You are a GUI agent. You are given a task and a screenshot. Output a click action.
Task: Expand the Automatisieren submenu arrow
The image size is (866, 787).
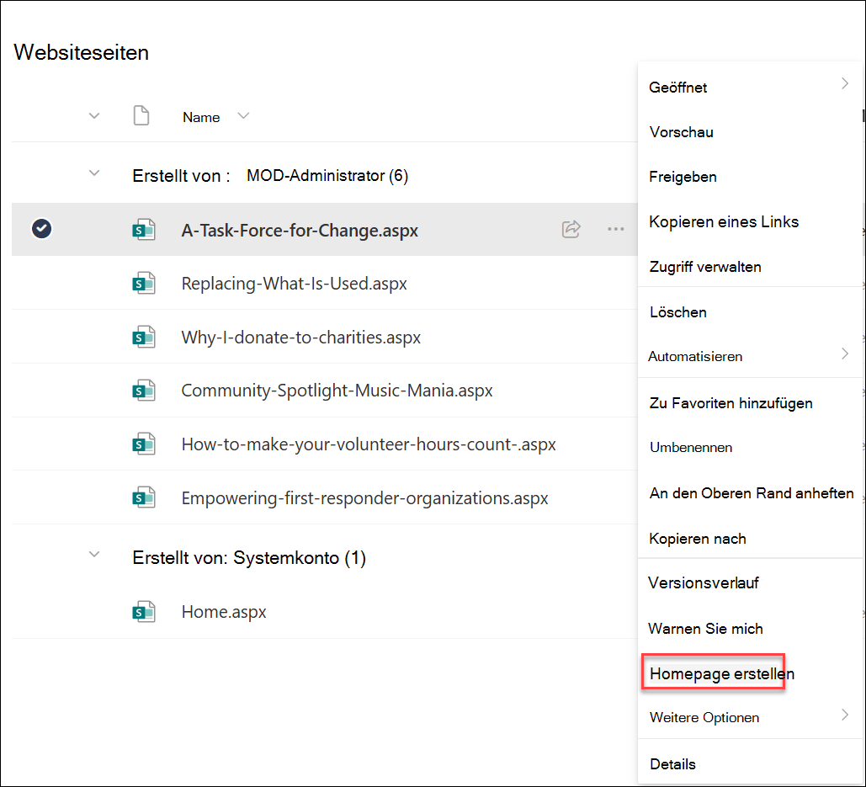pyautogui.click(x=845, y=354)
